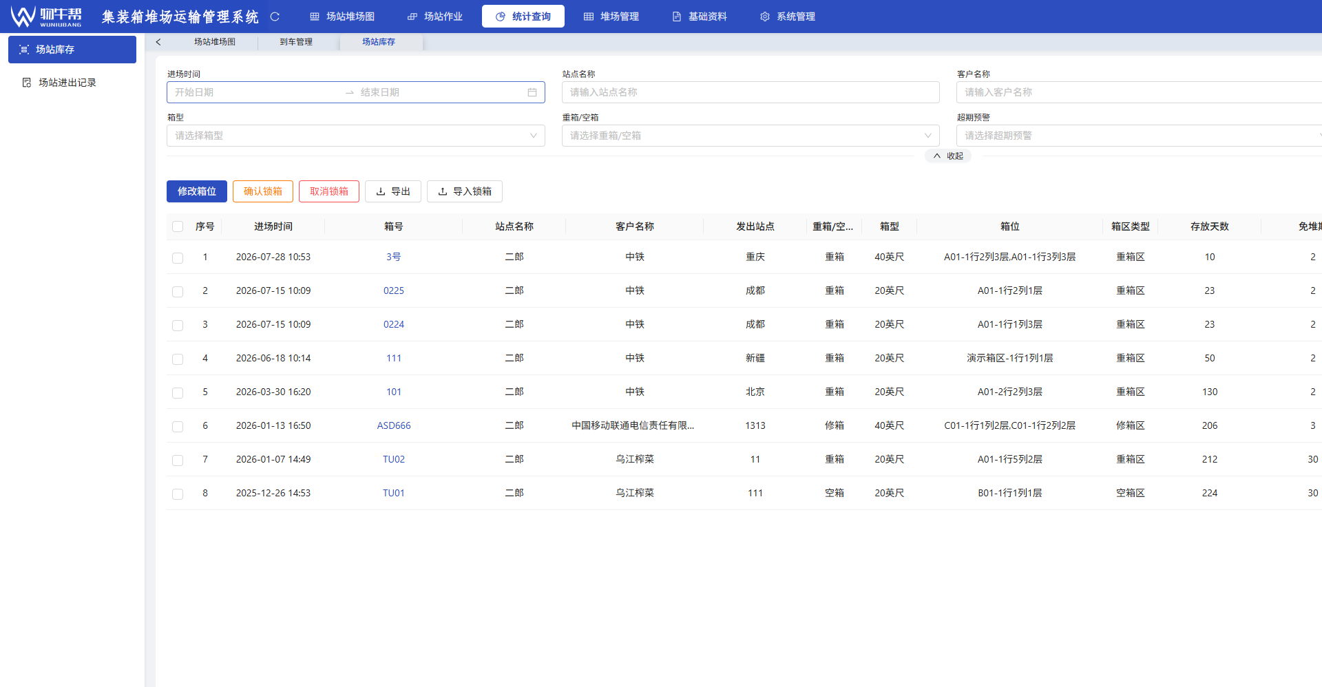The width and height of the screenshot is (1322, 687).
Task: Click the 确认锁箱 button
Action: coord(263,191)
